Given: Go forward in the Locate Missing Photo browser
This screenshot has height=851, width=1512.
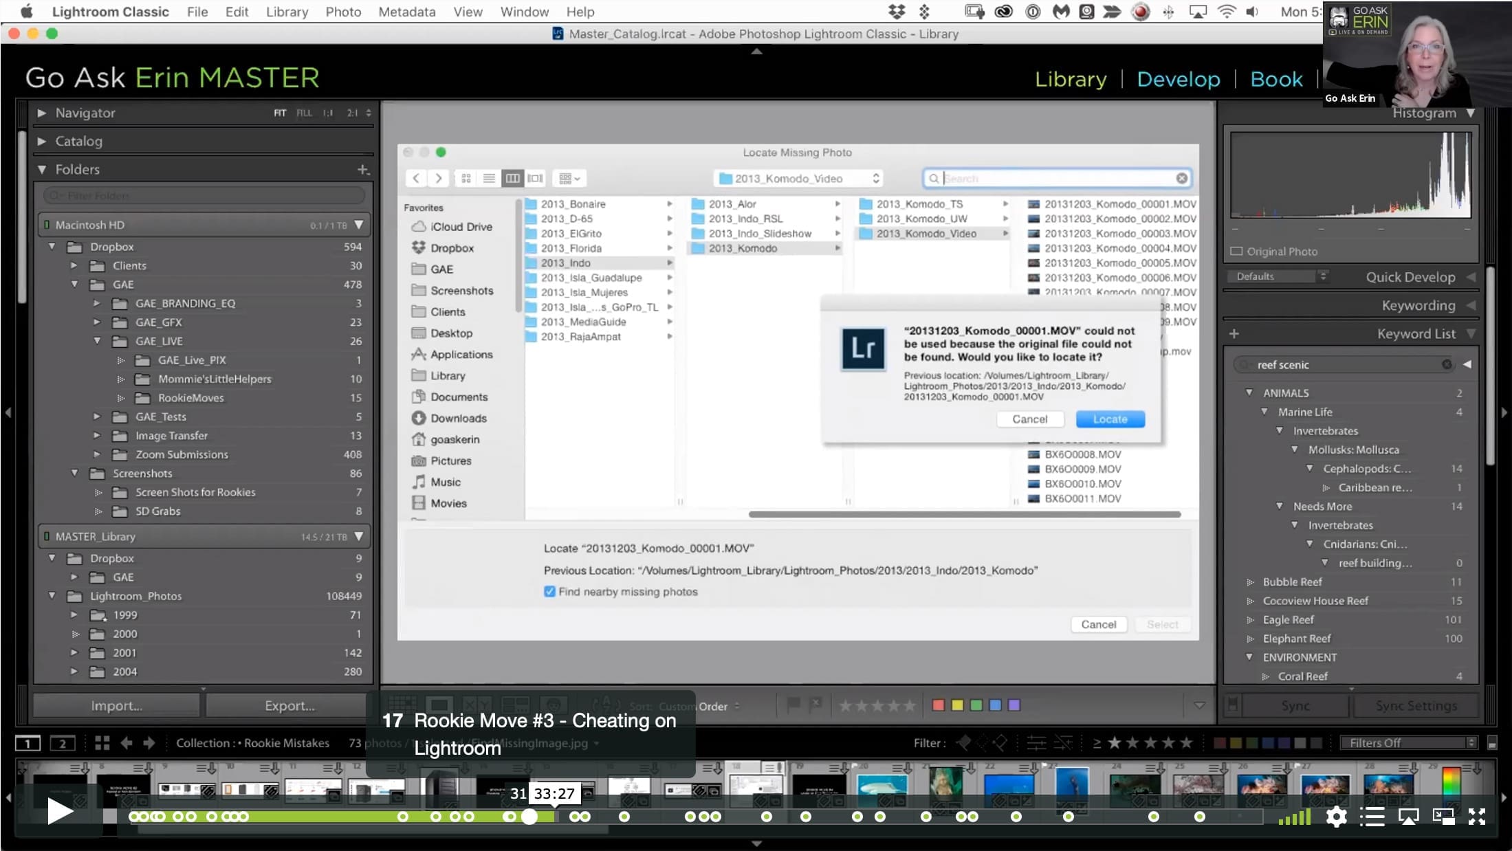Looking at the screenshot, I should click(x=438, y=179).
